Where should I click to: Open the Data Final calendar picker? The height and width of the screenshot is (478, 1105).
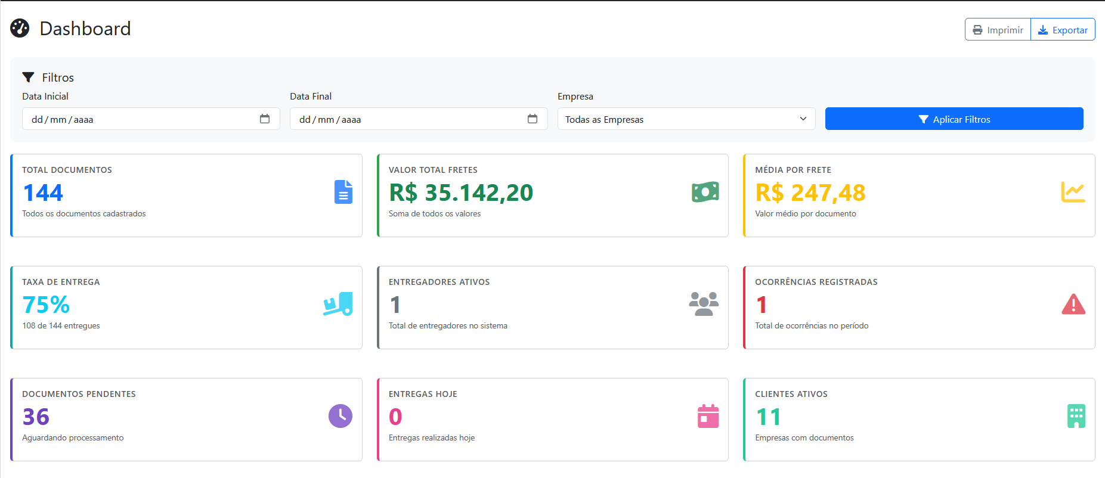(533, 119)
